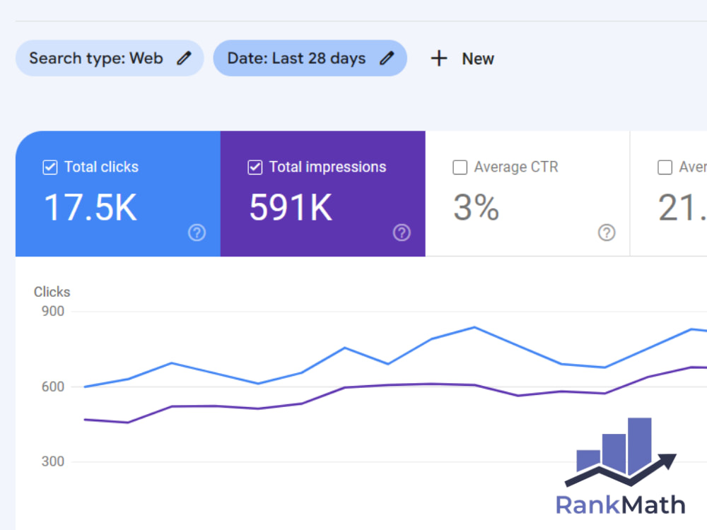Image resolution: width=707 pixels, height=530 pixels.
Task: Open the Date: Last 28 days chip
Action: coord(310,58)
